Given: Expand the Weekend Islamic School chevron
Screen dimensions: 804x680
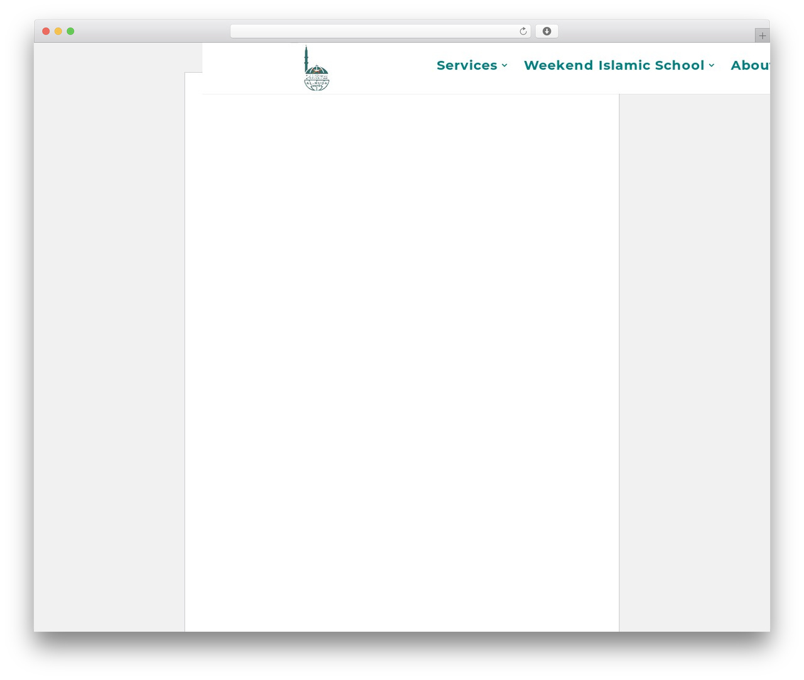Looking at the screenshot, I should (712, 65).
